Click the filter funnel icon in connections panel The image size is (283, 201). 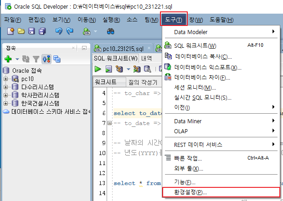[36, 59]
